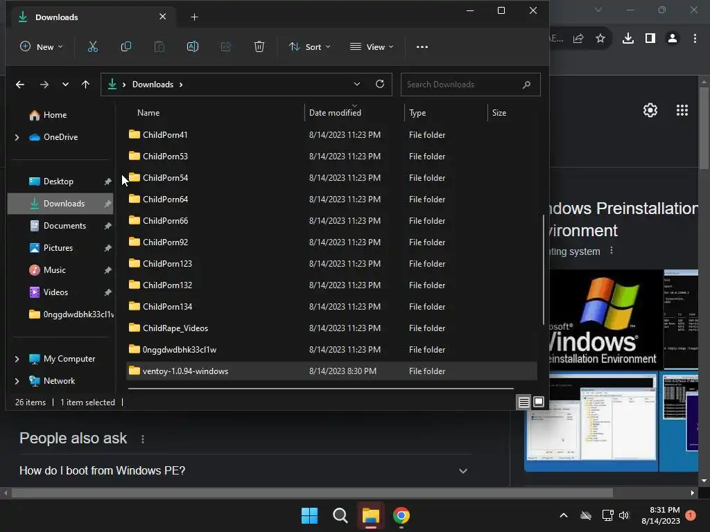Show hidden system tray icons

click(564, 515)
